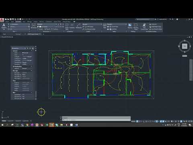The image size is (193, 145).
Task: Expand the Dimensions panel title
Action: 47,31
